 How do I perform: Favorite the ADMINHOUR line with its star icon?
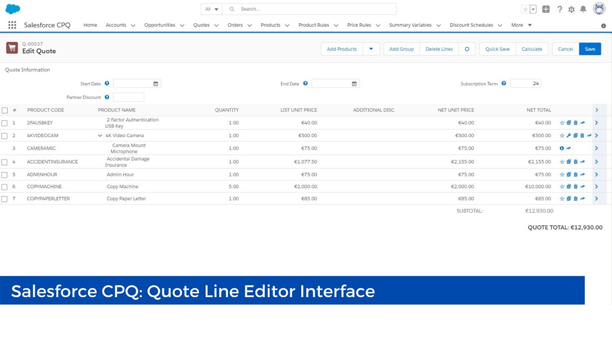pos(562,175)
